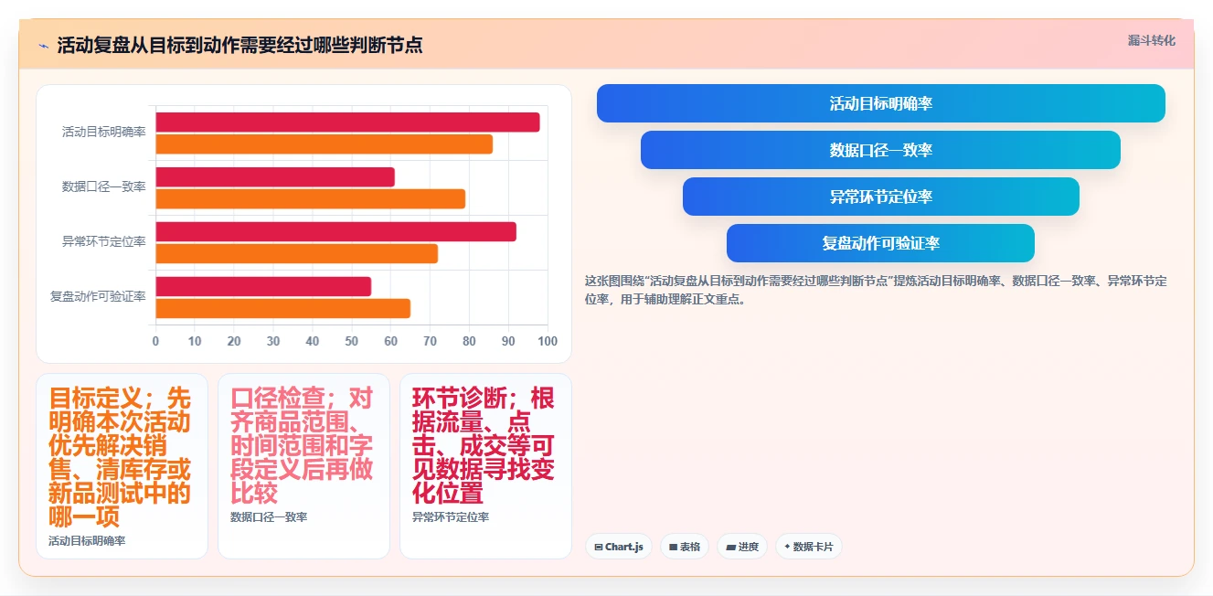Open the 口径检查 data card
This screenshot has height=596, width=1213.
[303, 466]
